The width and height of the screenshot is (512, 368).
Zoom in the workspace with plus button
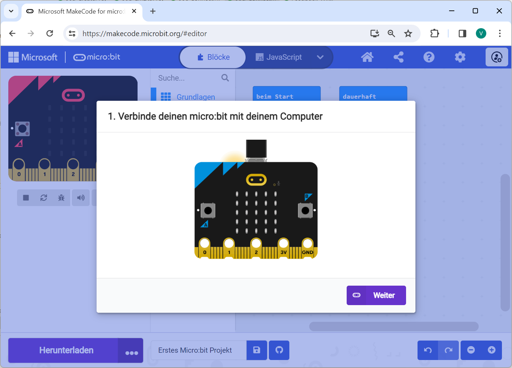(492, 350)
